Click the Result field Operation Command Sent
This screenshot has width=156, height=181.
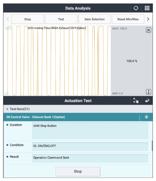[90, 158]
